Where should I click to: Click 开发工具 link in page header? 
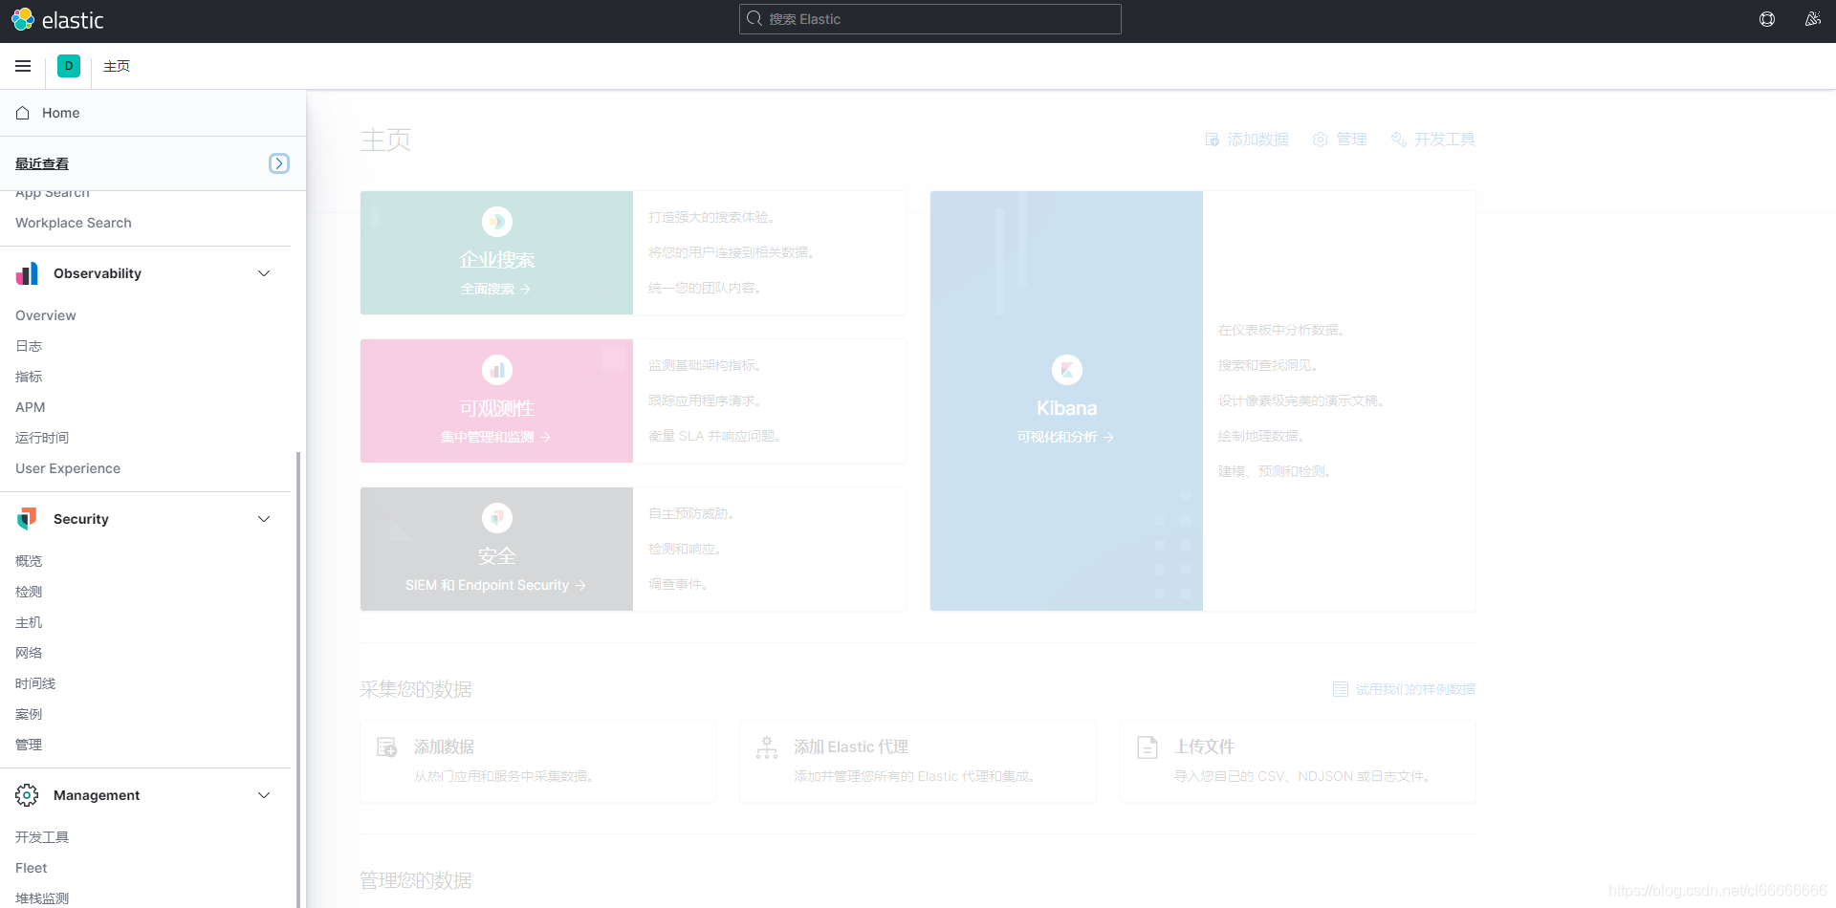point(1433,140)
